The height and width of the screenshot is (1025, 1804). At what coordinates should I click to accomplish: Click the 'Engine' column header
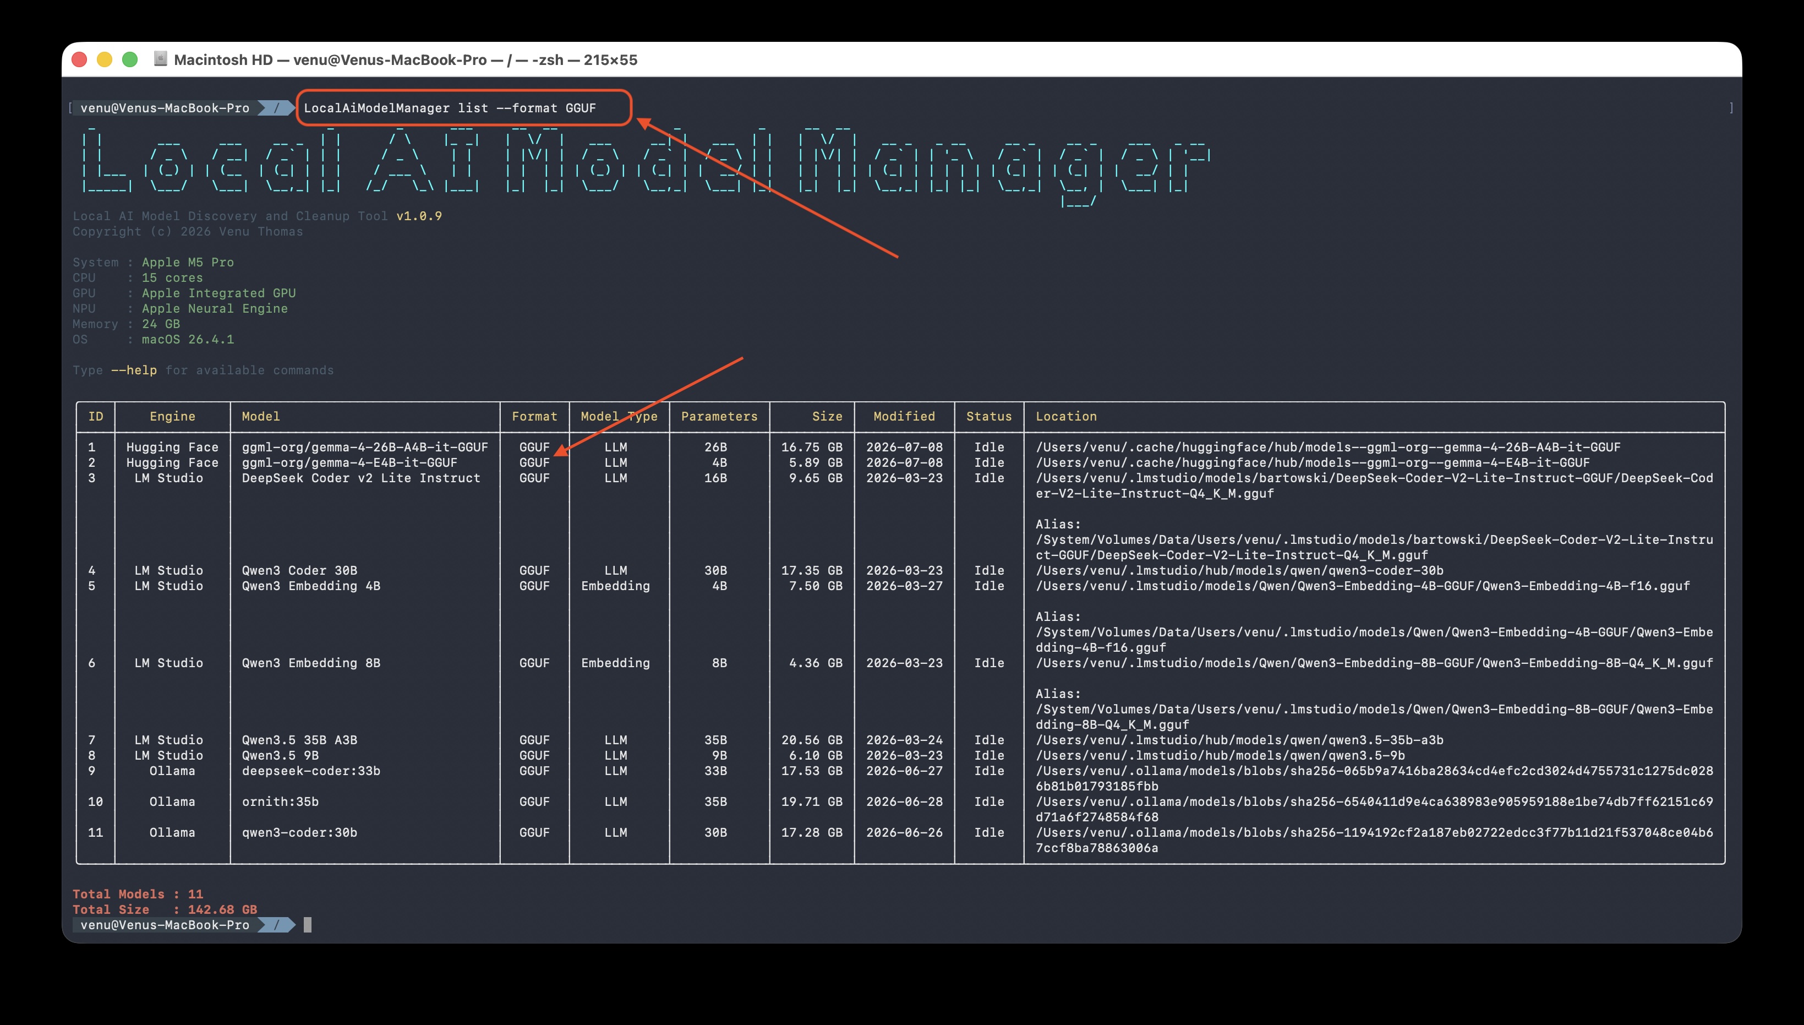(172, 416)
